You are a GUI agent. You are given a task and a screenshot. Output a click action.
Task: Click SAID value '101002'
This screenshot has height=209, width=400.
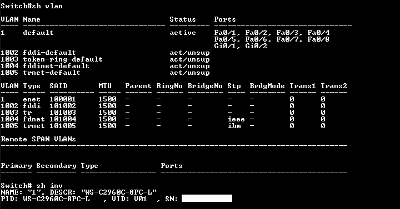(x=63, y=106)
